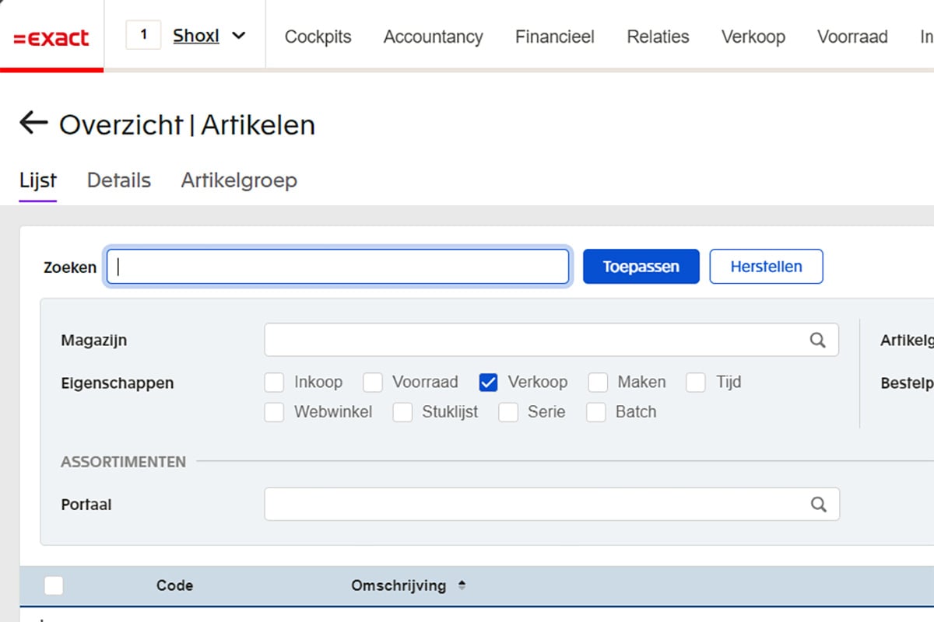Open the Voorraad menu
934x622 pixels.
pyautogui.click(x=851, y=37)
